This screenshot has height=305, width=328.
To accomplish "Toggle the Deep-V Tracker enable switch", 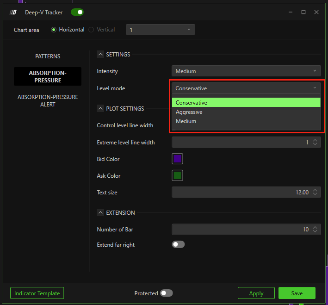I will [x=77, y=12].
